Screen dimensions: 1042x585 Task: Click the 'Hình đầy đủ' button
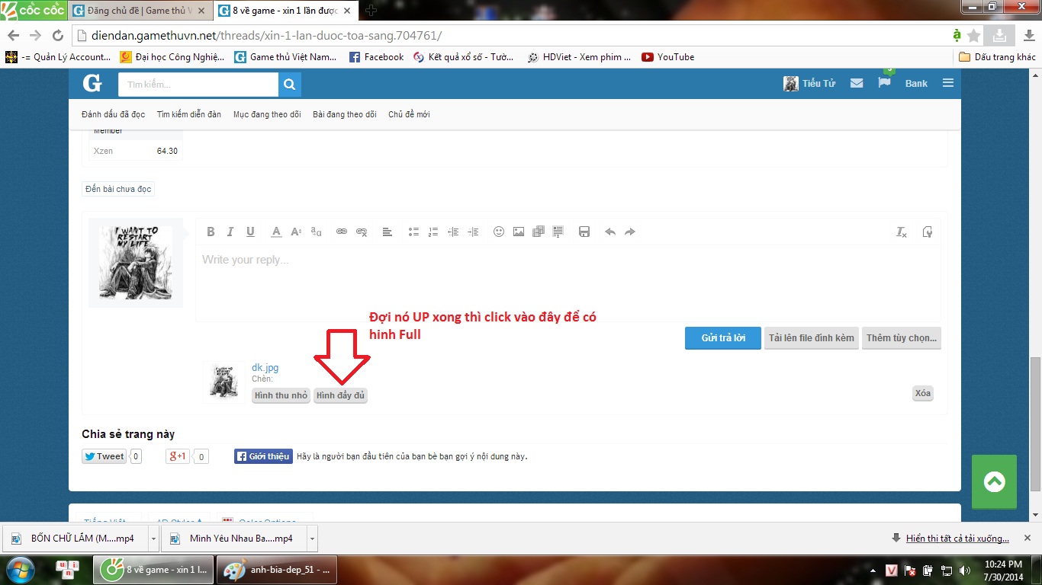(341, 395)
